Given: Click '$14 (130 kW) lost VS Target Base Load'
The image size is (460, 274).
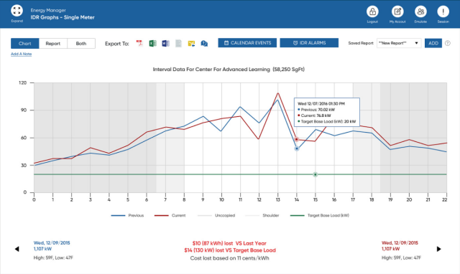Looking at the screenshot, I should [230, 250].
